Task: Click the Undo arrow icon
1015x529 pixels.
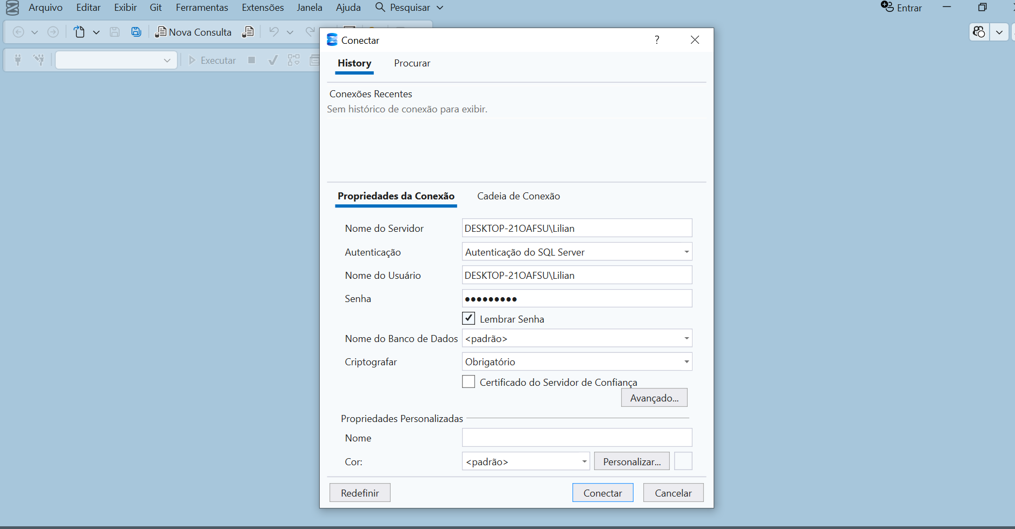Action: (x=274, y=32)
